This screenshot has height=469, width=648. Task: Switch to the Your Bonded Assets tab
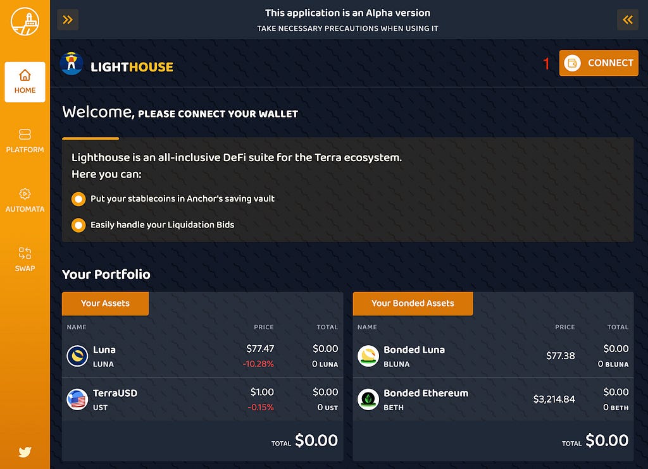click(x=413, y=303)
